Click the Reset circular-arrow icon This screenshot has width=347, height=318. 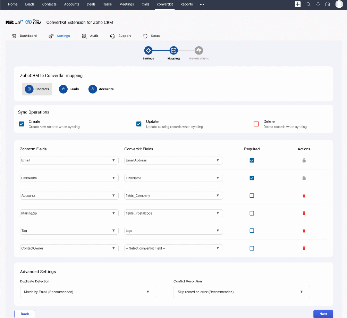(145, 36)
